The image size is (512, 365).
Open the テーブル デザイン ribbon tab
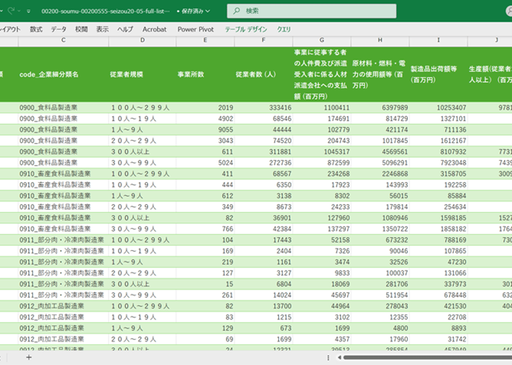coord(246,29)
